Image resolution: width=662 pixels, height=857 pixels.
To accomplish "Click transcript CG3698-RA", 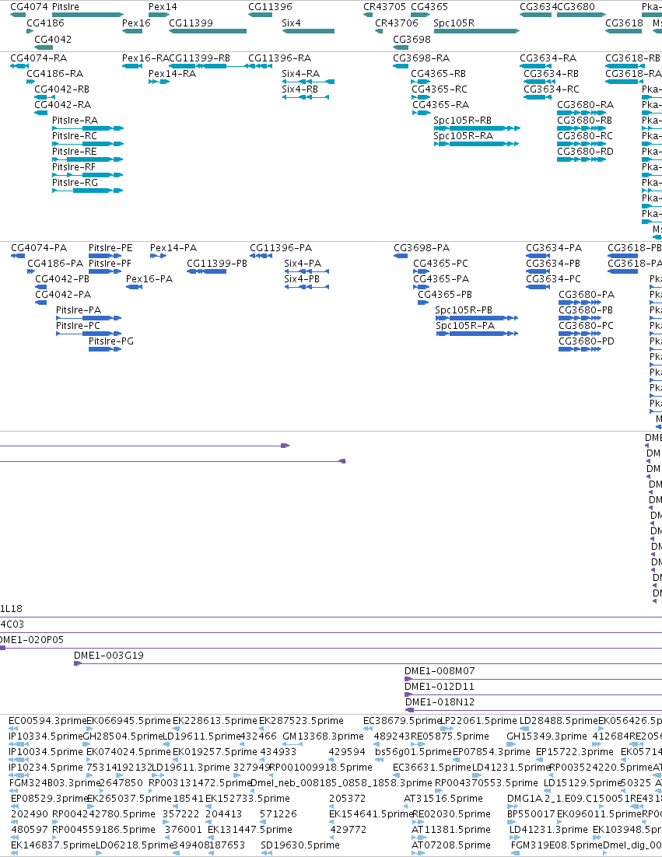I will tap(422, 58).
